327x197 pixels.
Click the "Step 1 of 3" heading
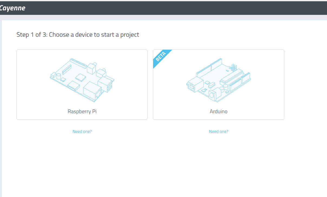click(78, 35)
